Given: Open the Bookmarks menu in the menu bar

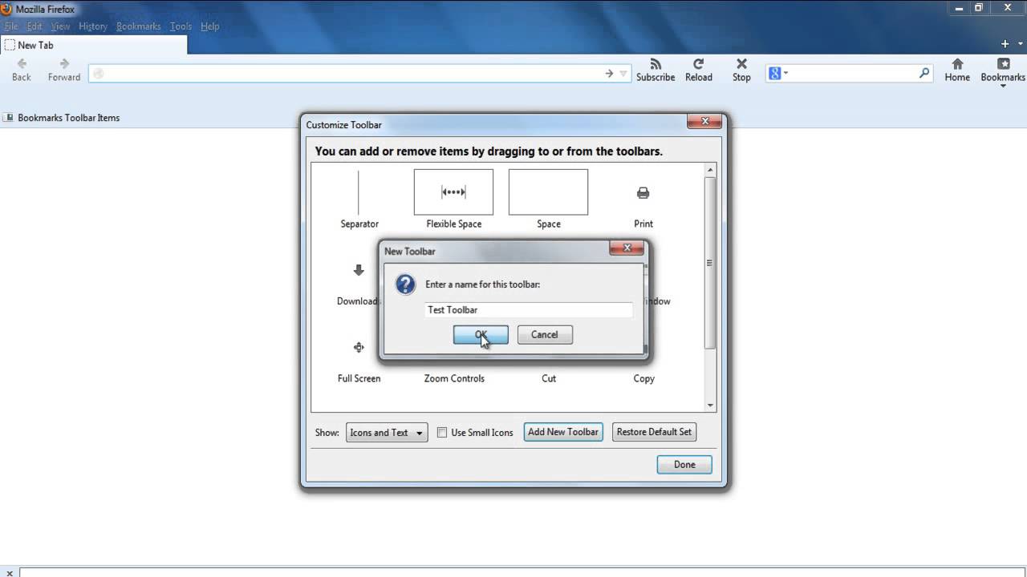Looking at the screenshot, I should click(x=139, y=26).
